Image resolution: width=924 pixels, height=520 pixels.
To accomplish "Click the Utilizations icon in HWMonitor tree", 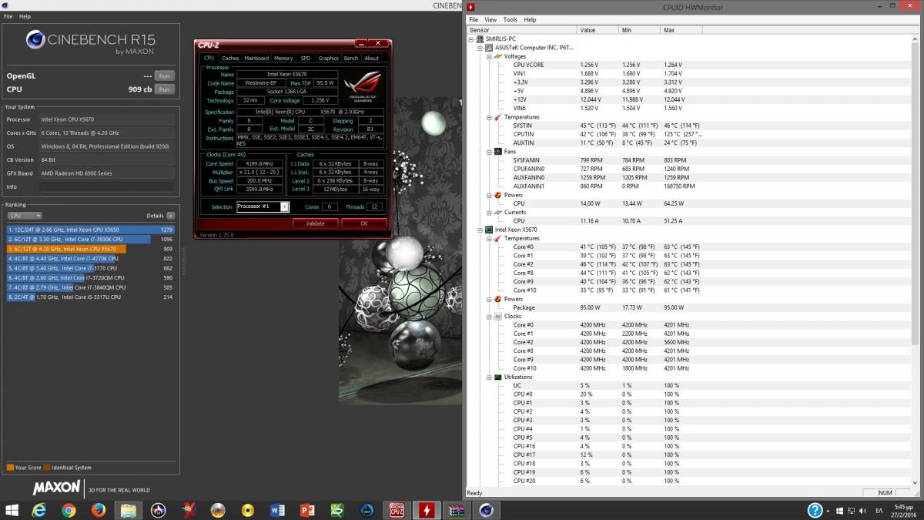I will point(497,377).
